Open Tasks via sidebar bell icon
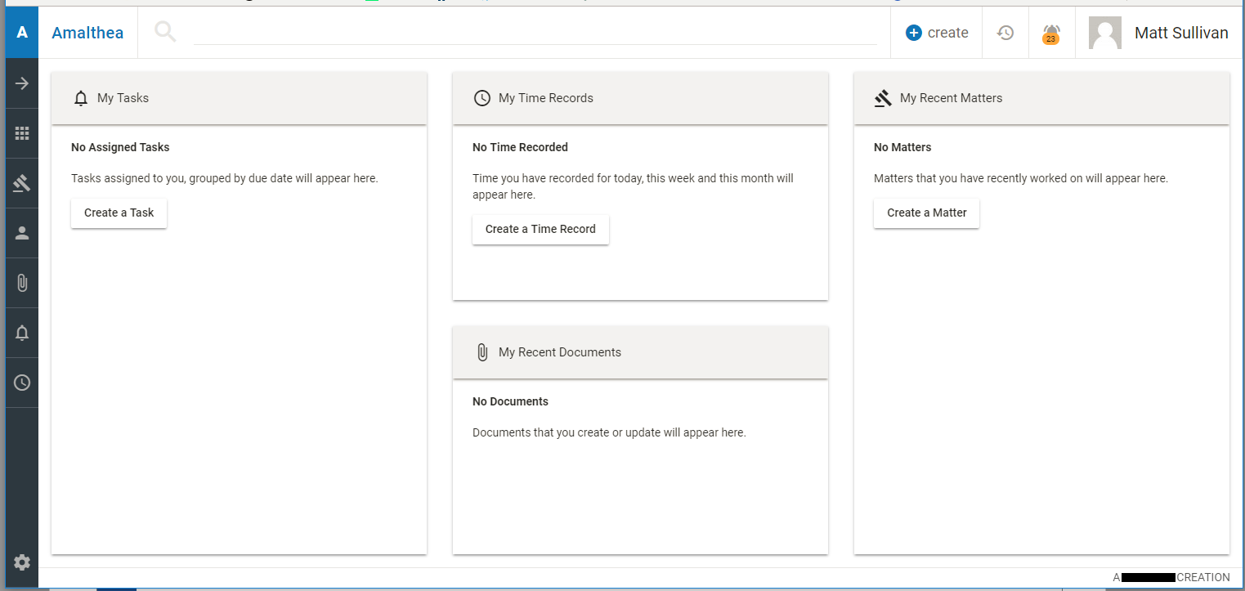This screenshot has width=1245, height=591. tap(22, 333)
